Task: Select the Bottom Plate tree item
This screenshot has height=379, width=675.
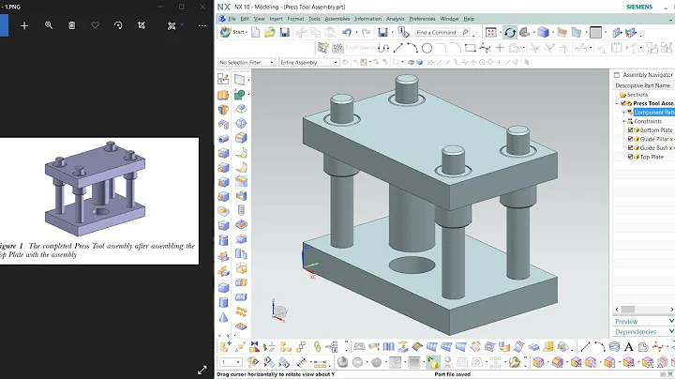Action: (656, 130)
